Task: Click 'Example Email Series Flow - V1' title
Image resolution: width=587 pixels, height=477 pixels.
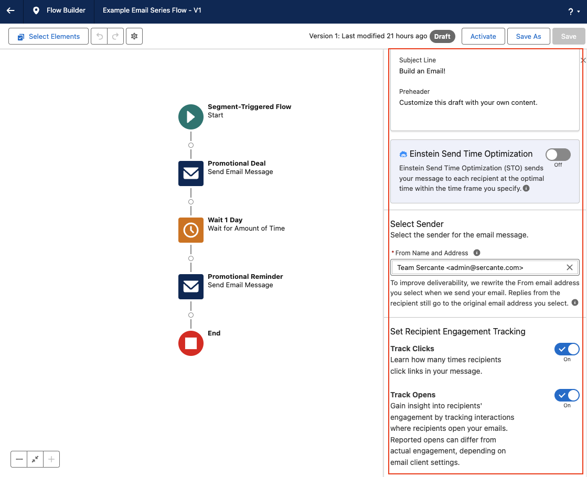Action: pos(152,10)
